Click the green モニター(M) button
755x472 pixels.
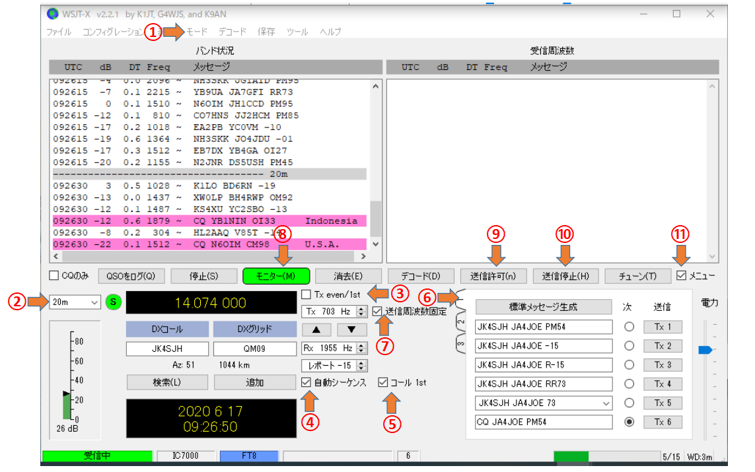276,276
